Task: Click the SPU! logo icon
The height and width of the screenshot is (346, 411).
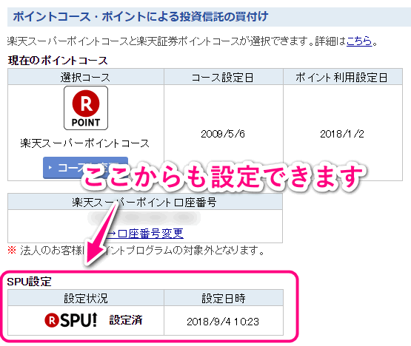Action: click(x=71, y=320)
